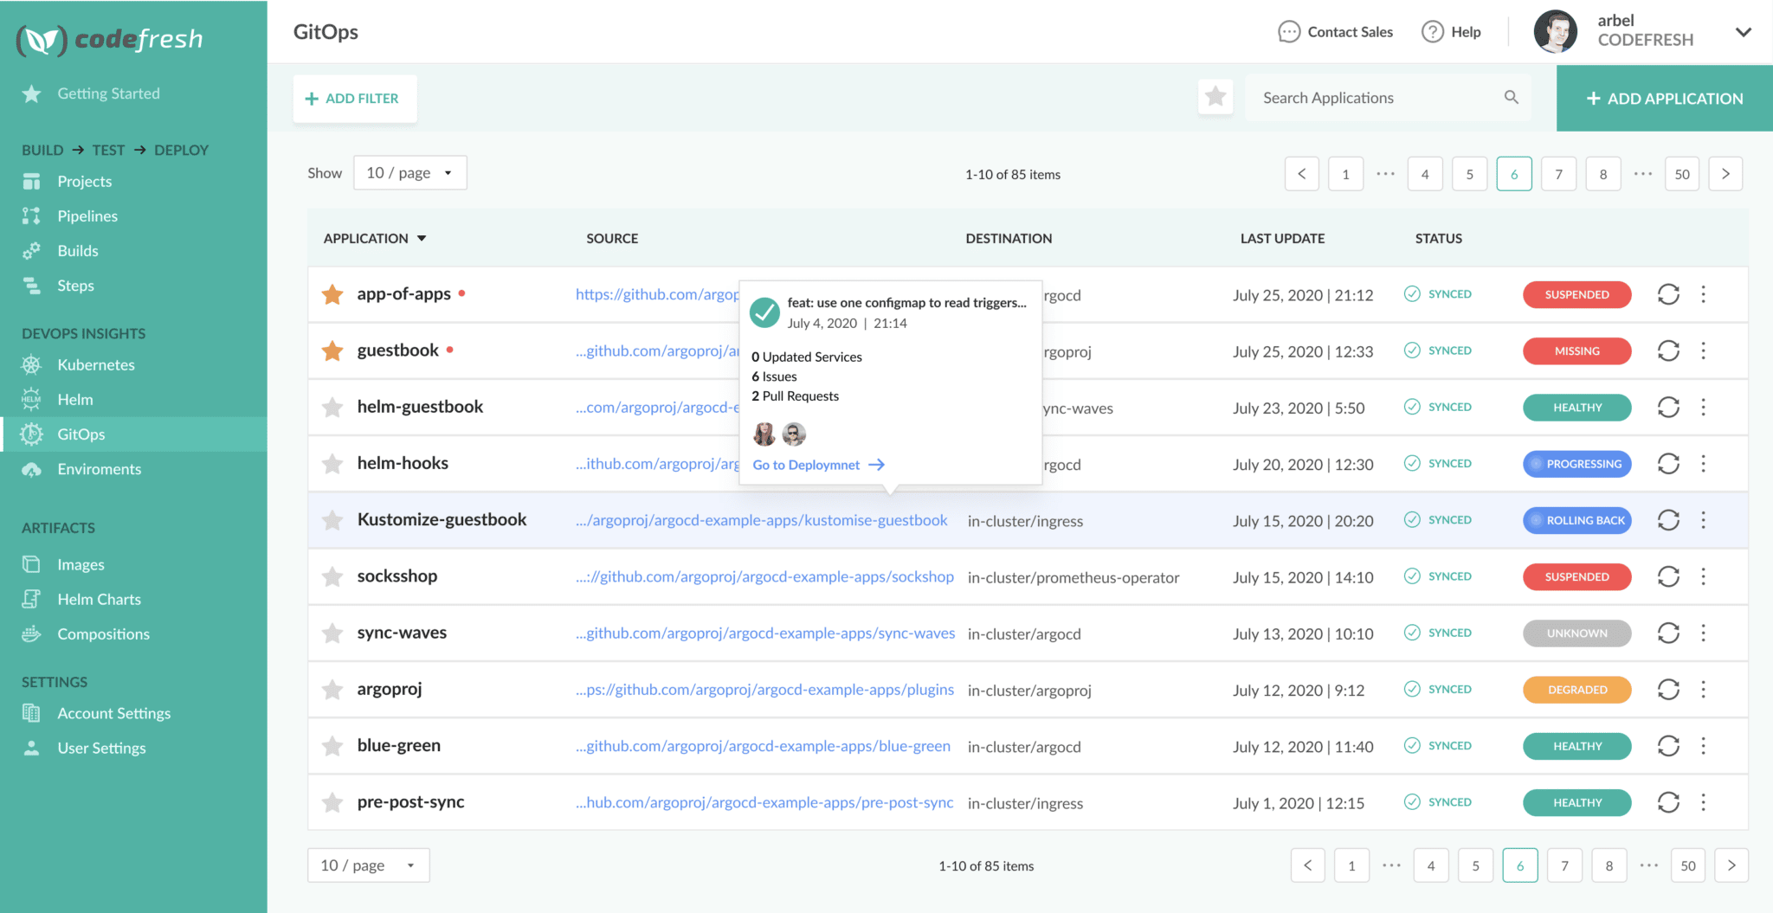Unfavorite app-of-apps with its star
Screen dimensions: 1773x913
332,294
